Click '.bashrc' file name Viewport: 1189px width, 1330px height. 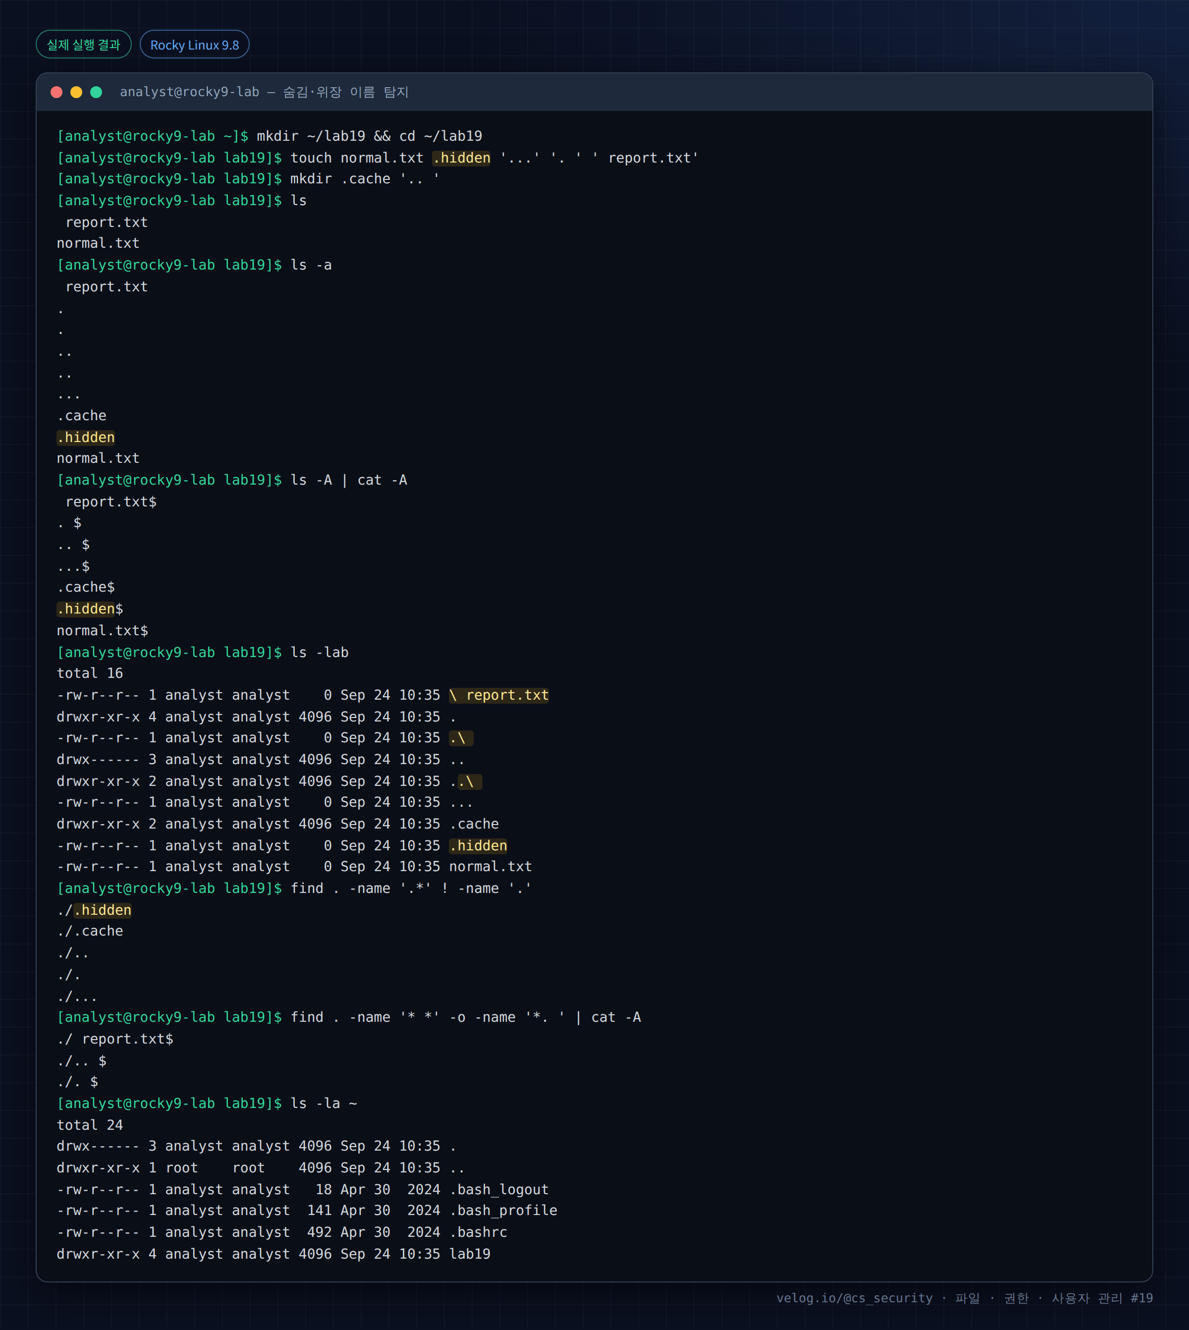click(x=478, y=1232)
